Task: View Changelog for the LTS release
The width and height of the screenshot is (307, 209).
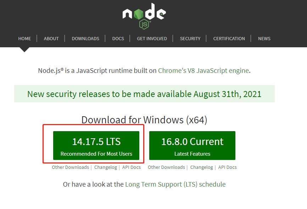Action: [x=105, y=167]
